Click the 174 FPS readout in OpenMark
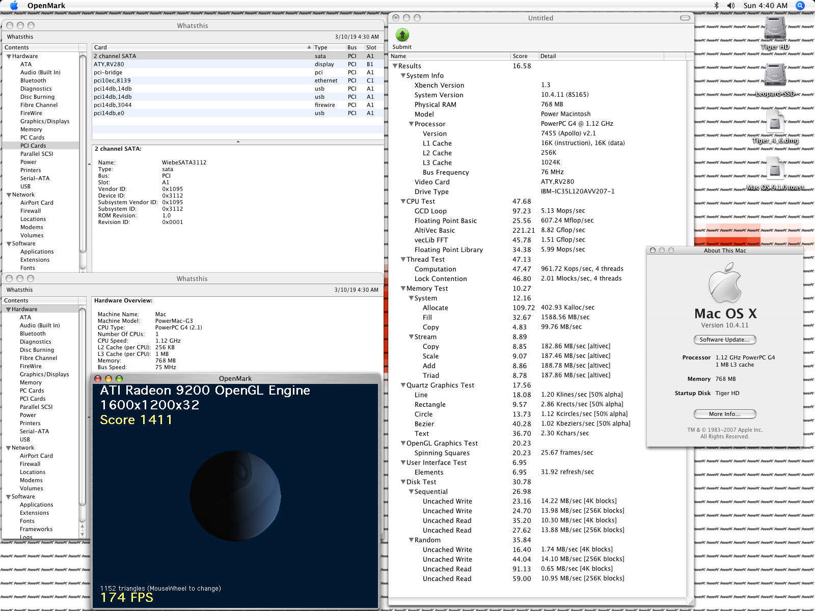This screenshot has height=611, width=815. [x=127, y=597]
